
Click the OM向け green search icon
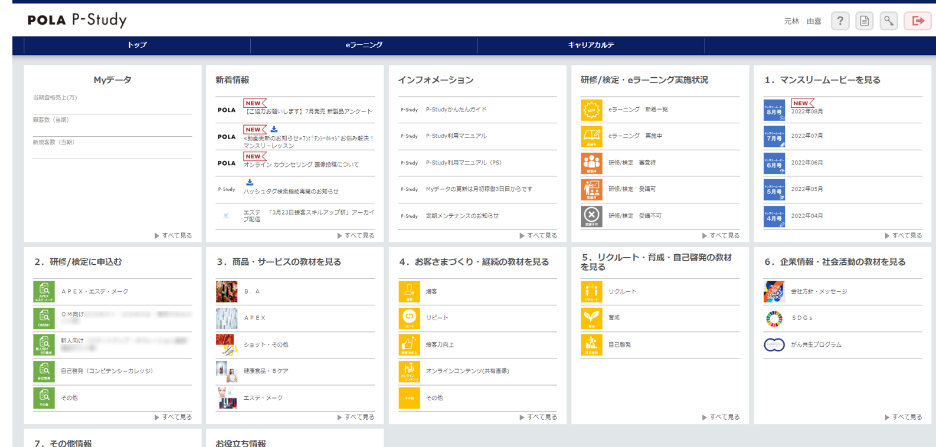(x=44, y=318)
